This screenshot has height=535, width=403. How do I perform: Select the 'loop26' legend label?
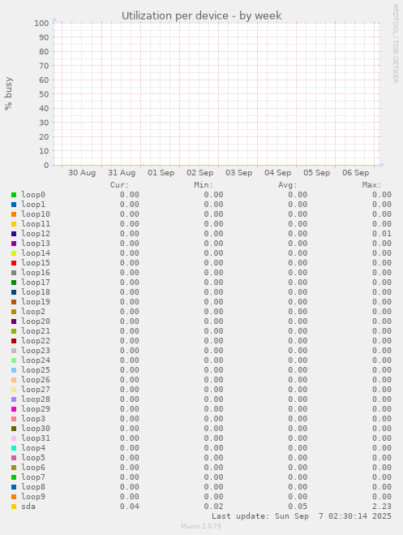36,379
